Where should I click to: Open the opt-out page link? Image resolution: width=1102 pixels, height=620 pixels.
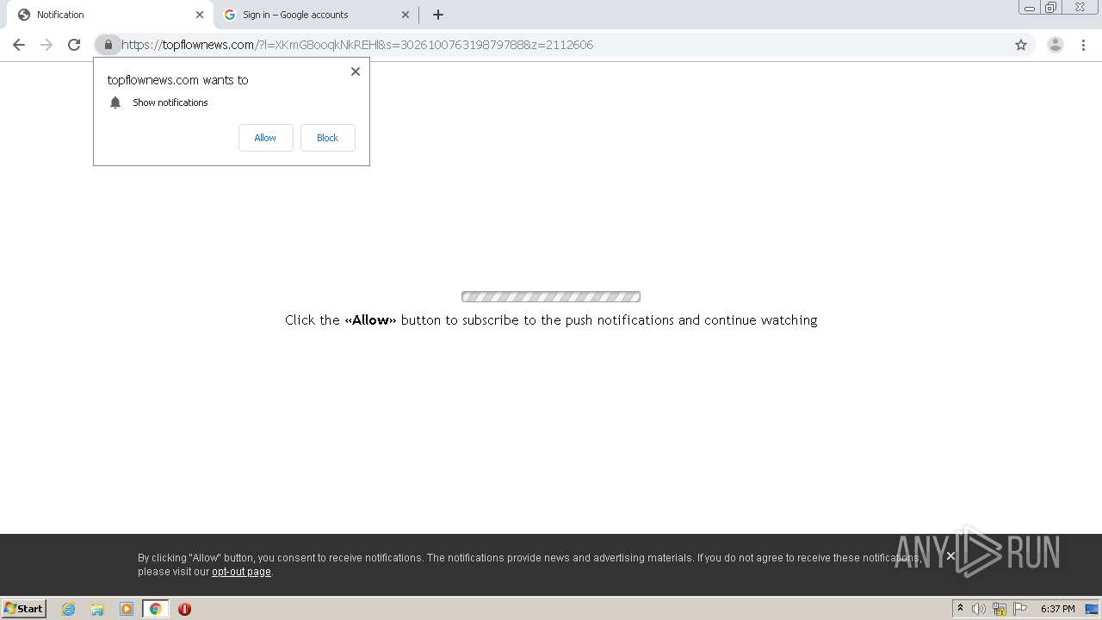[241, 572]
